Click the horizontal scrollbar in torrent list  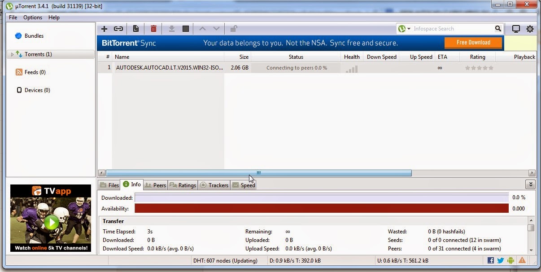(x=259, y=173)
